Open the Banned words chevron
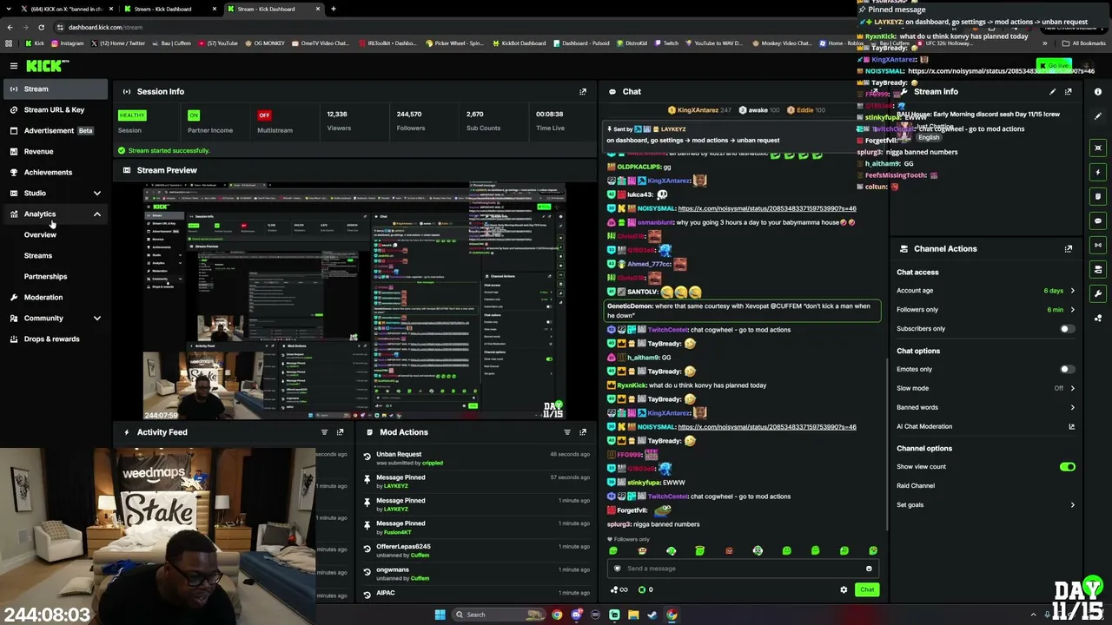This screenshot has height=625, width=1112. pos(1072,407)
